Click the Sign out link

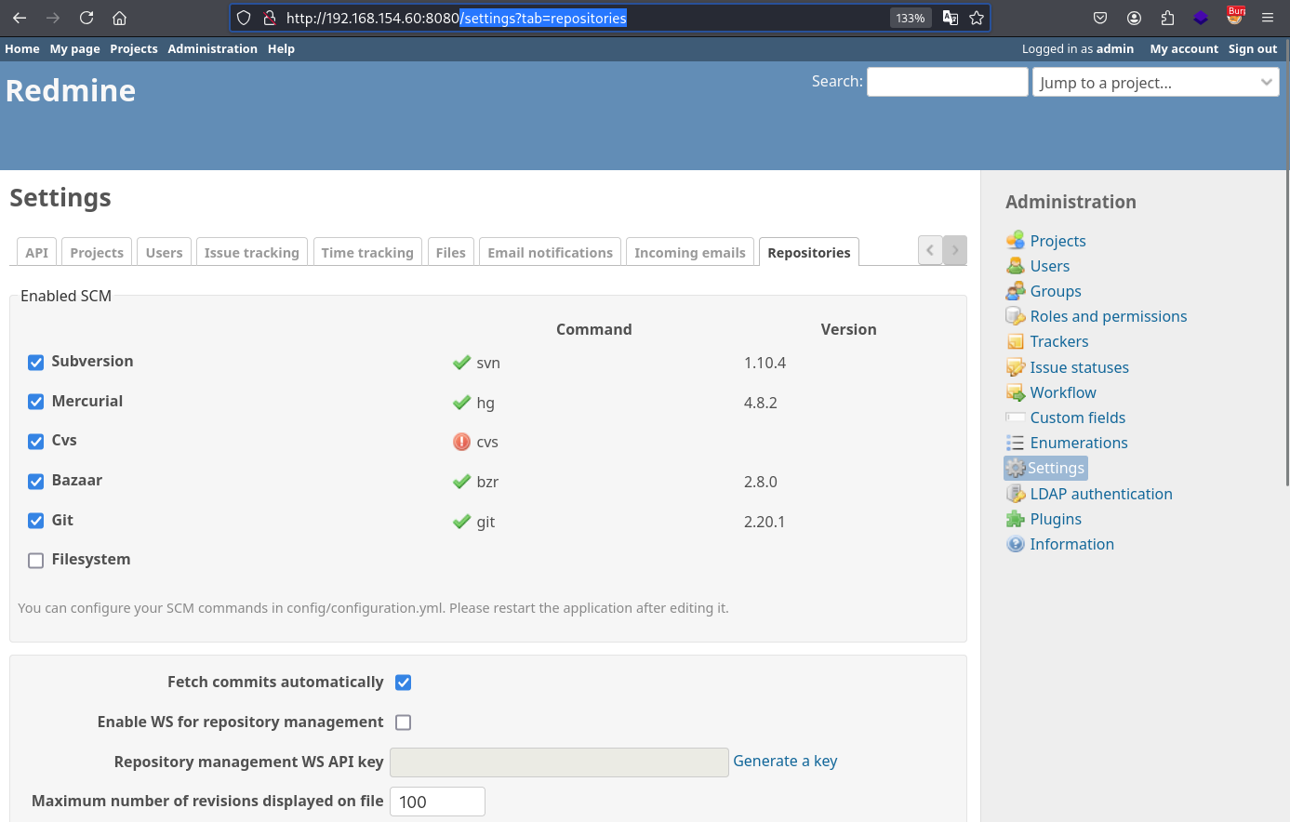tap(1253, 48)
